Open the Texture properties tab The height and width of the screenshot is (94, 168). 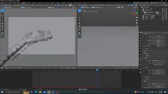140,72
